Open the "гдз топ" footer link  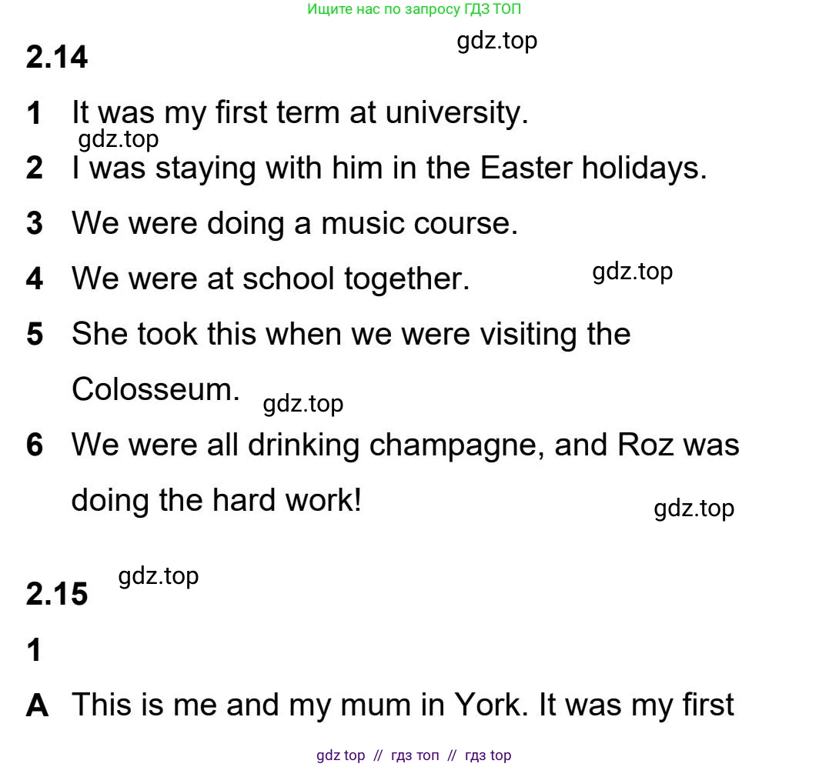tap(415, 755)
